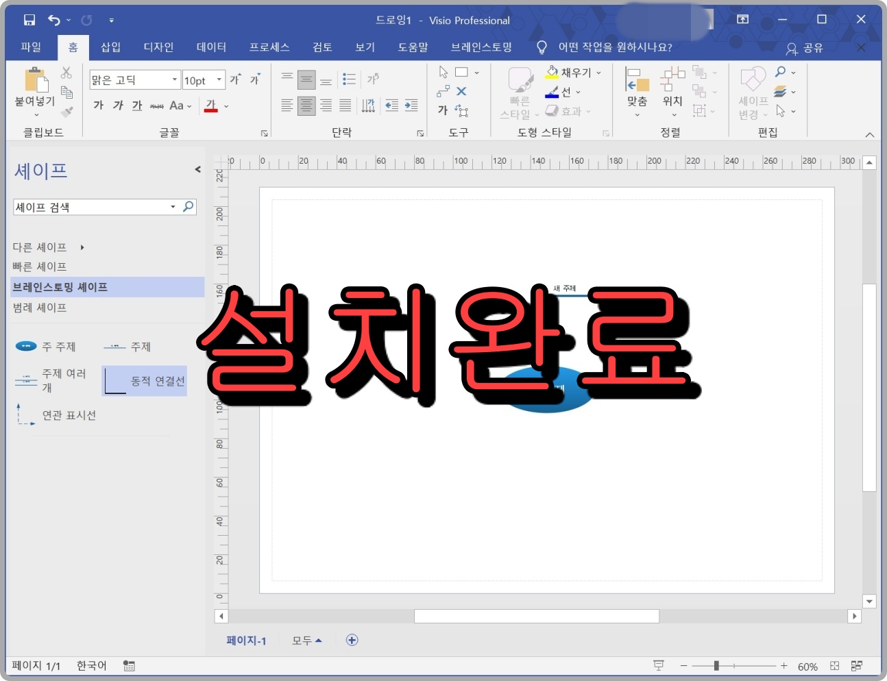Select the Pointer tool in the Tools group
This screenshot has height=681, width=887.
[443, 71]
